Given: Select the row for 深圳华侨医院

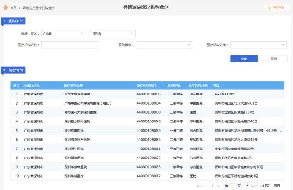Looking at the screenshot, I should pos(146,176).
